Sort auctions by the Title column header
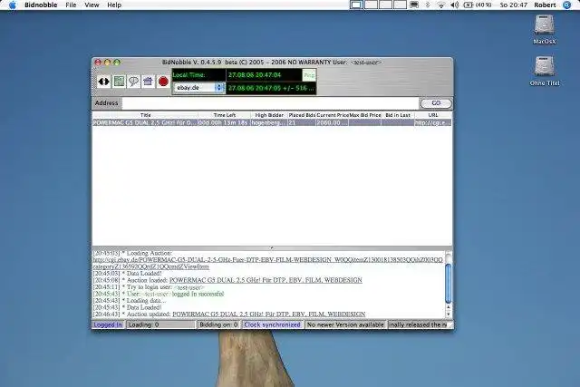This screenshot has height=387, width=580. pos(145,115)
